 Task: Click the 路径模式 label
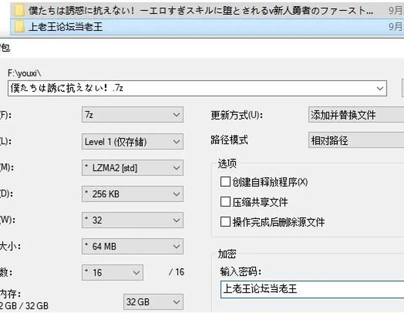229,140
